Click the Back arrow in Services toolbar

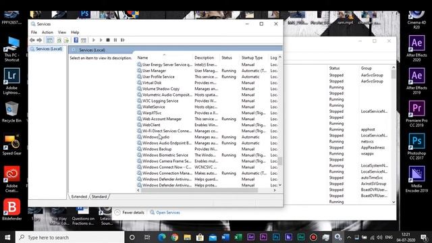pos(32,40)
